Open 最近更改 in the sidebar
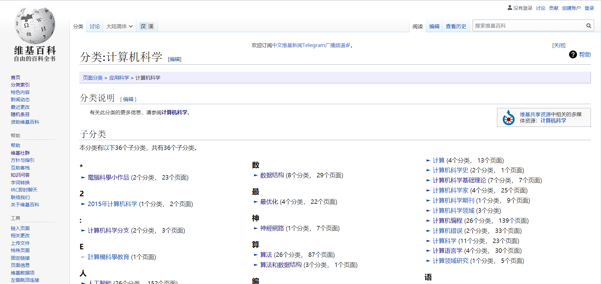This screenshot has width=601, height=284. [x=20, y=107]
